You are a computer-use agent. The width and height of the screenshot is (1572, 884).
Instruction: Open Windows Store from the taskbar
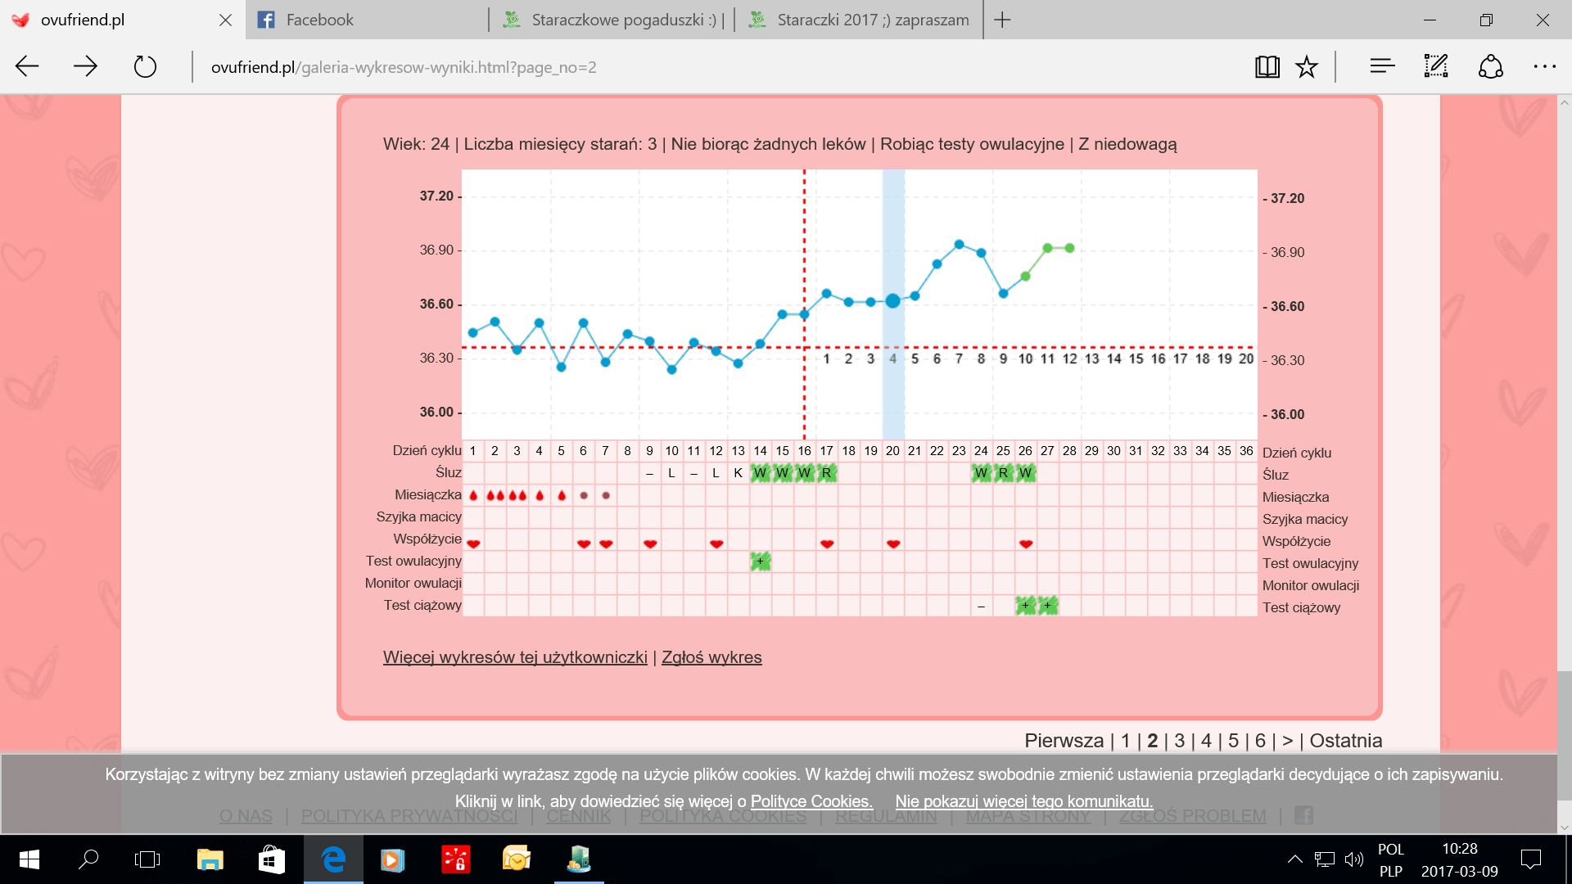point(271,859)
